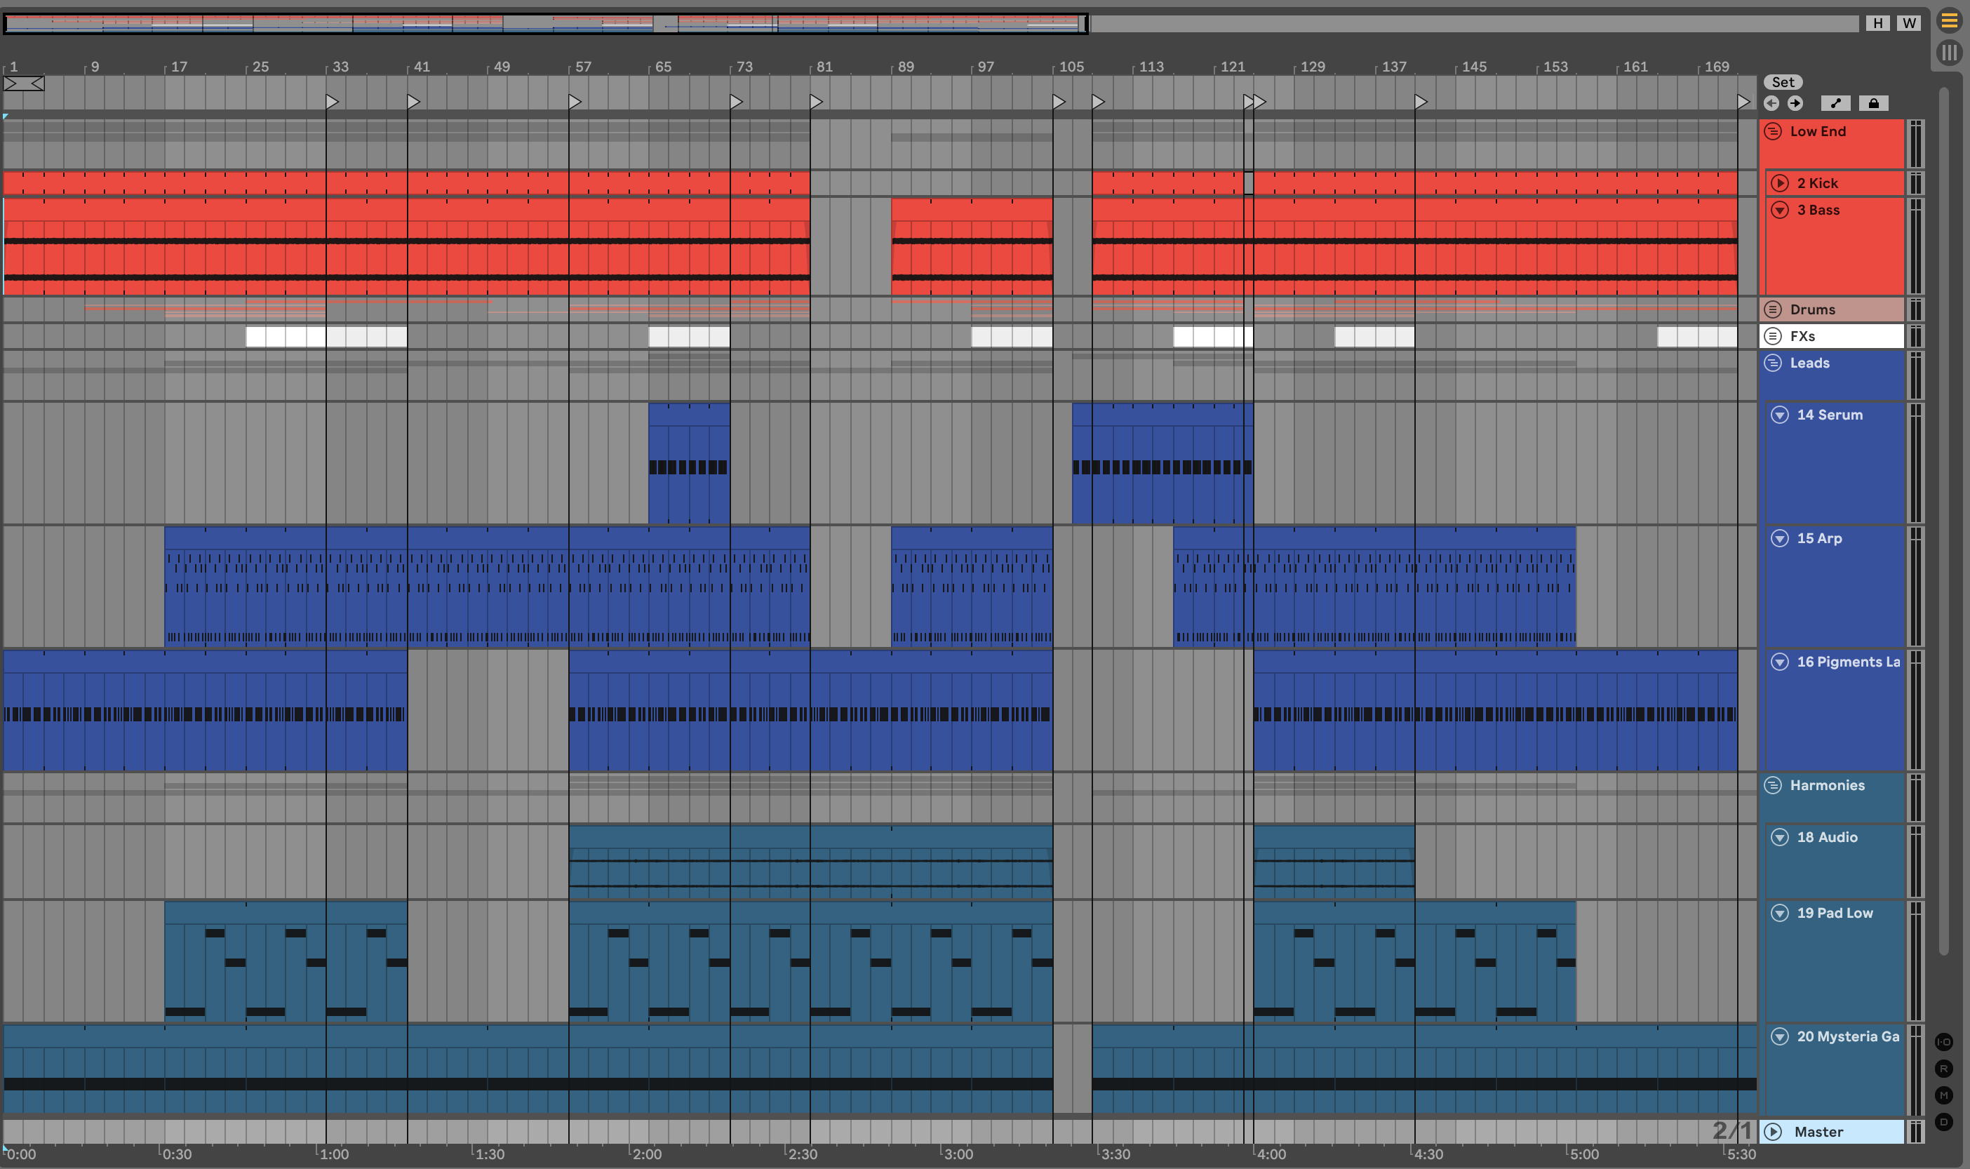Viewport: 1970px width, 1169px height.
Task: Unfold the Master track
Action: (1773, 1132)
